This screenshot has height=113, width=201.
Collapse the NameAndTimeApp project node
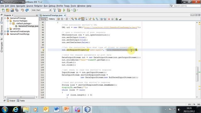pyautogui.click(x=5, y=18)
